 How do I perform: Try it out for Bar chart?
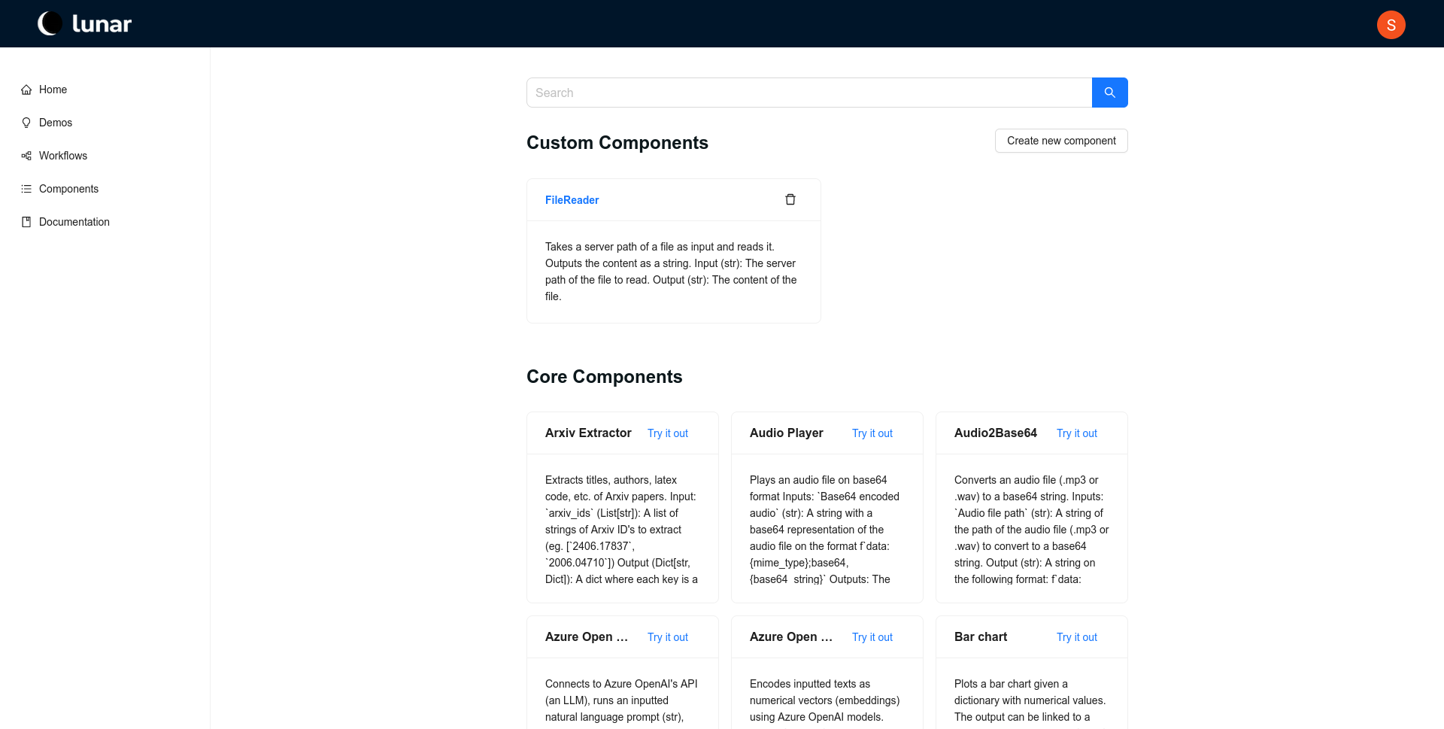(x=1077, y=637)
